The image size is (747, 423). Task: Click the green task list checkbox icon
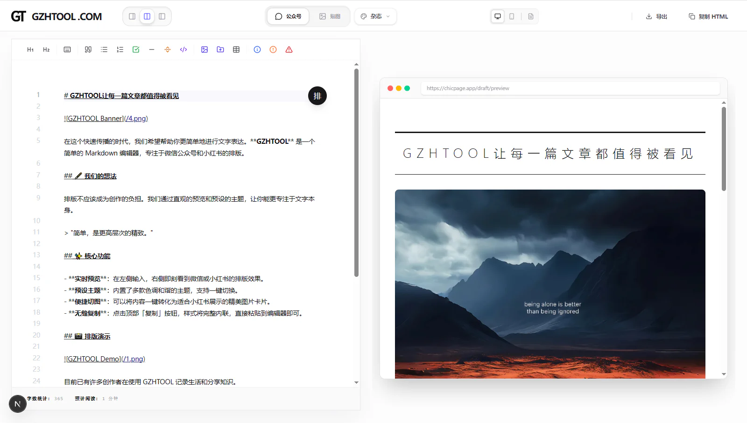click(x=136, y=49)
